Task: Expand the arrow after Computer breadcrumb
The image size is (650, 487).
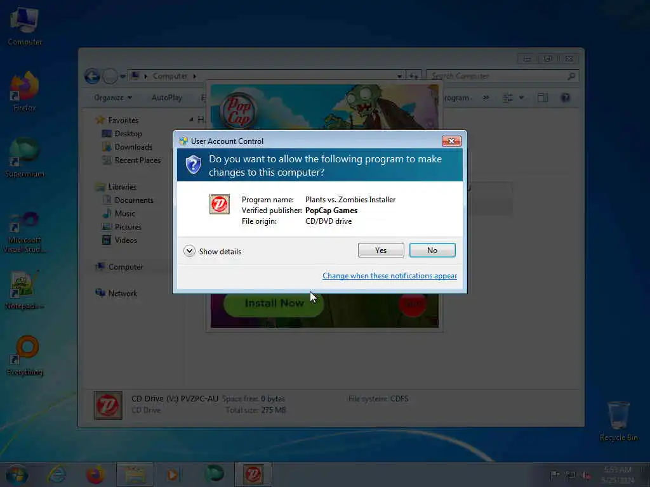Action: tap(194, 76)
